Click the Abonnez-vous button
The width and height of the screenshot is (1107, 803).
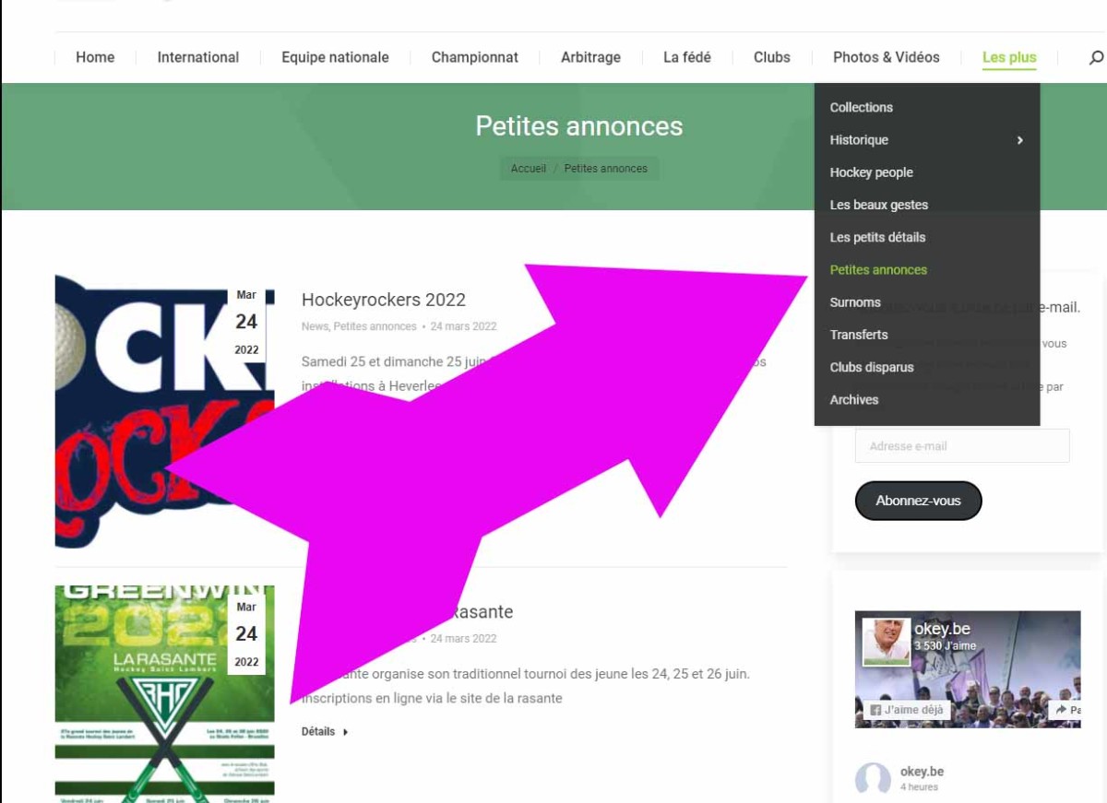918,501
